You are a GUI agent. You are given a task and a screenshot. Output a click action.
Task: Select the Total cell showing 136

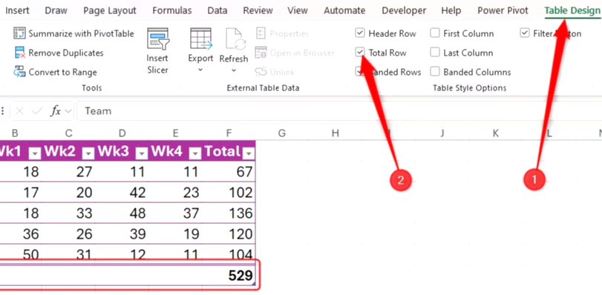[x=229, y=213]
